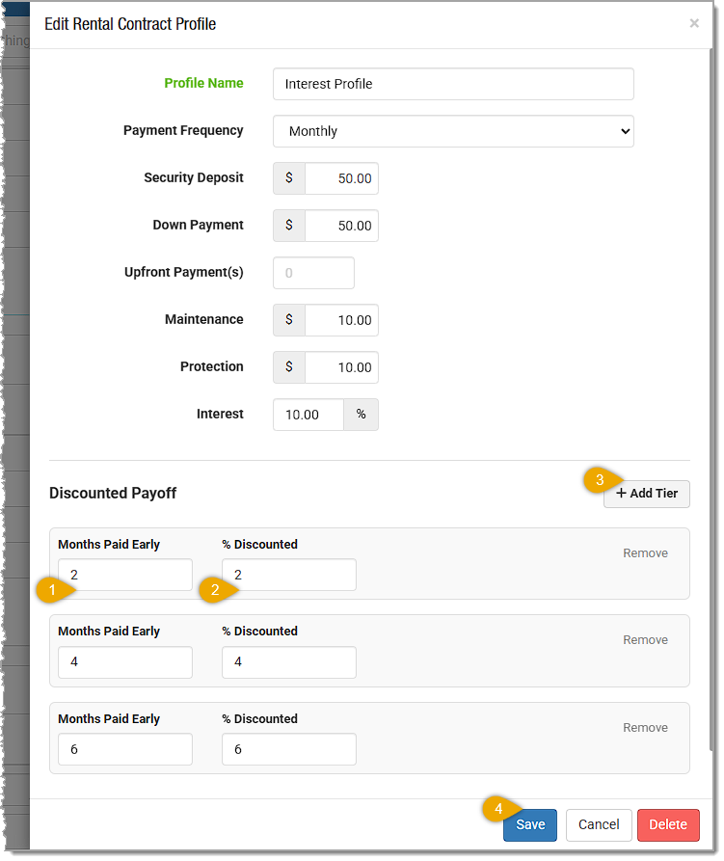Remove the tier with 4 months
Viewport: 724px width, 861px height.
pyautogui.click(x=645, y=640)
